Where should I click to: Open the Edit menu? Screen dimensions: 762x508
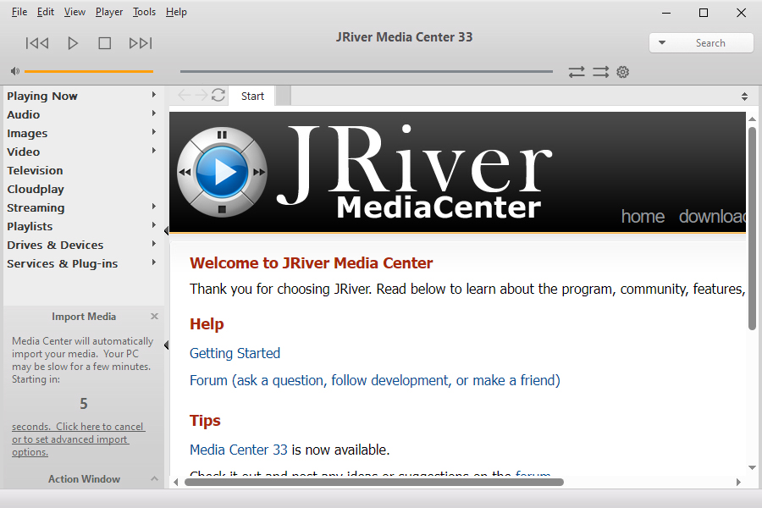46,12
